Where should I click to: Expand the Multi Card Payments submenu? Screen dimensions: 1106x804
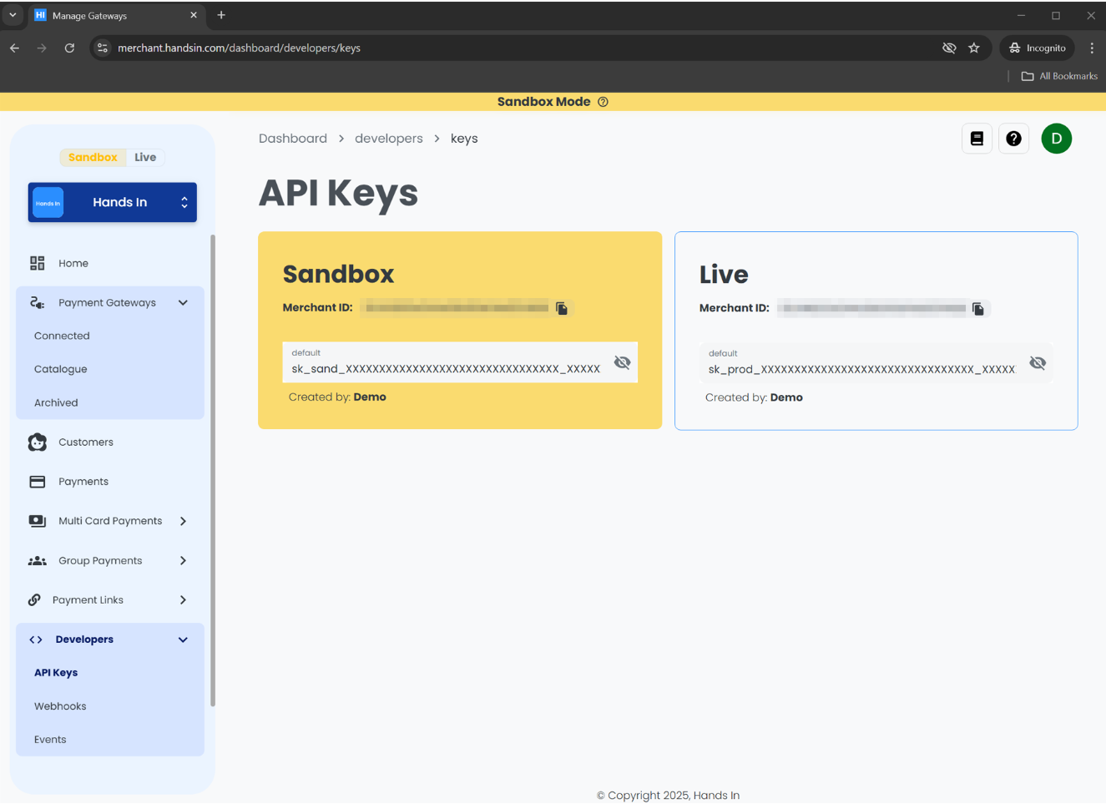[183, 521]
